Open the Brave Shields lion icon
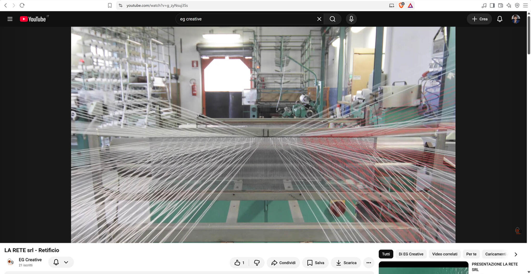 [401, 5]
